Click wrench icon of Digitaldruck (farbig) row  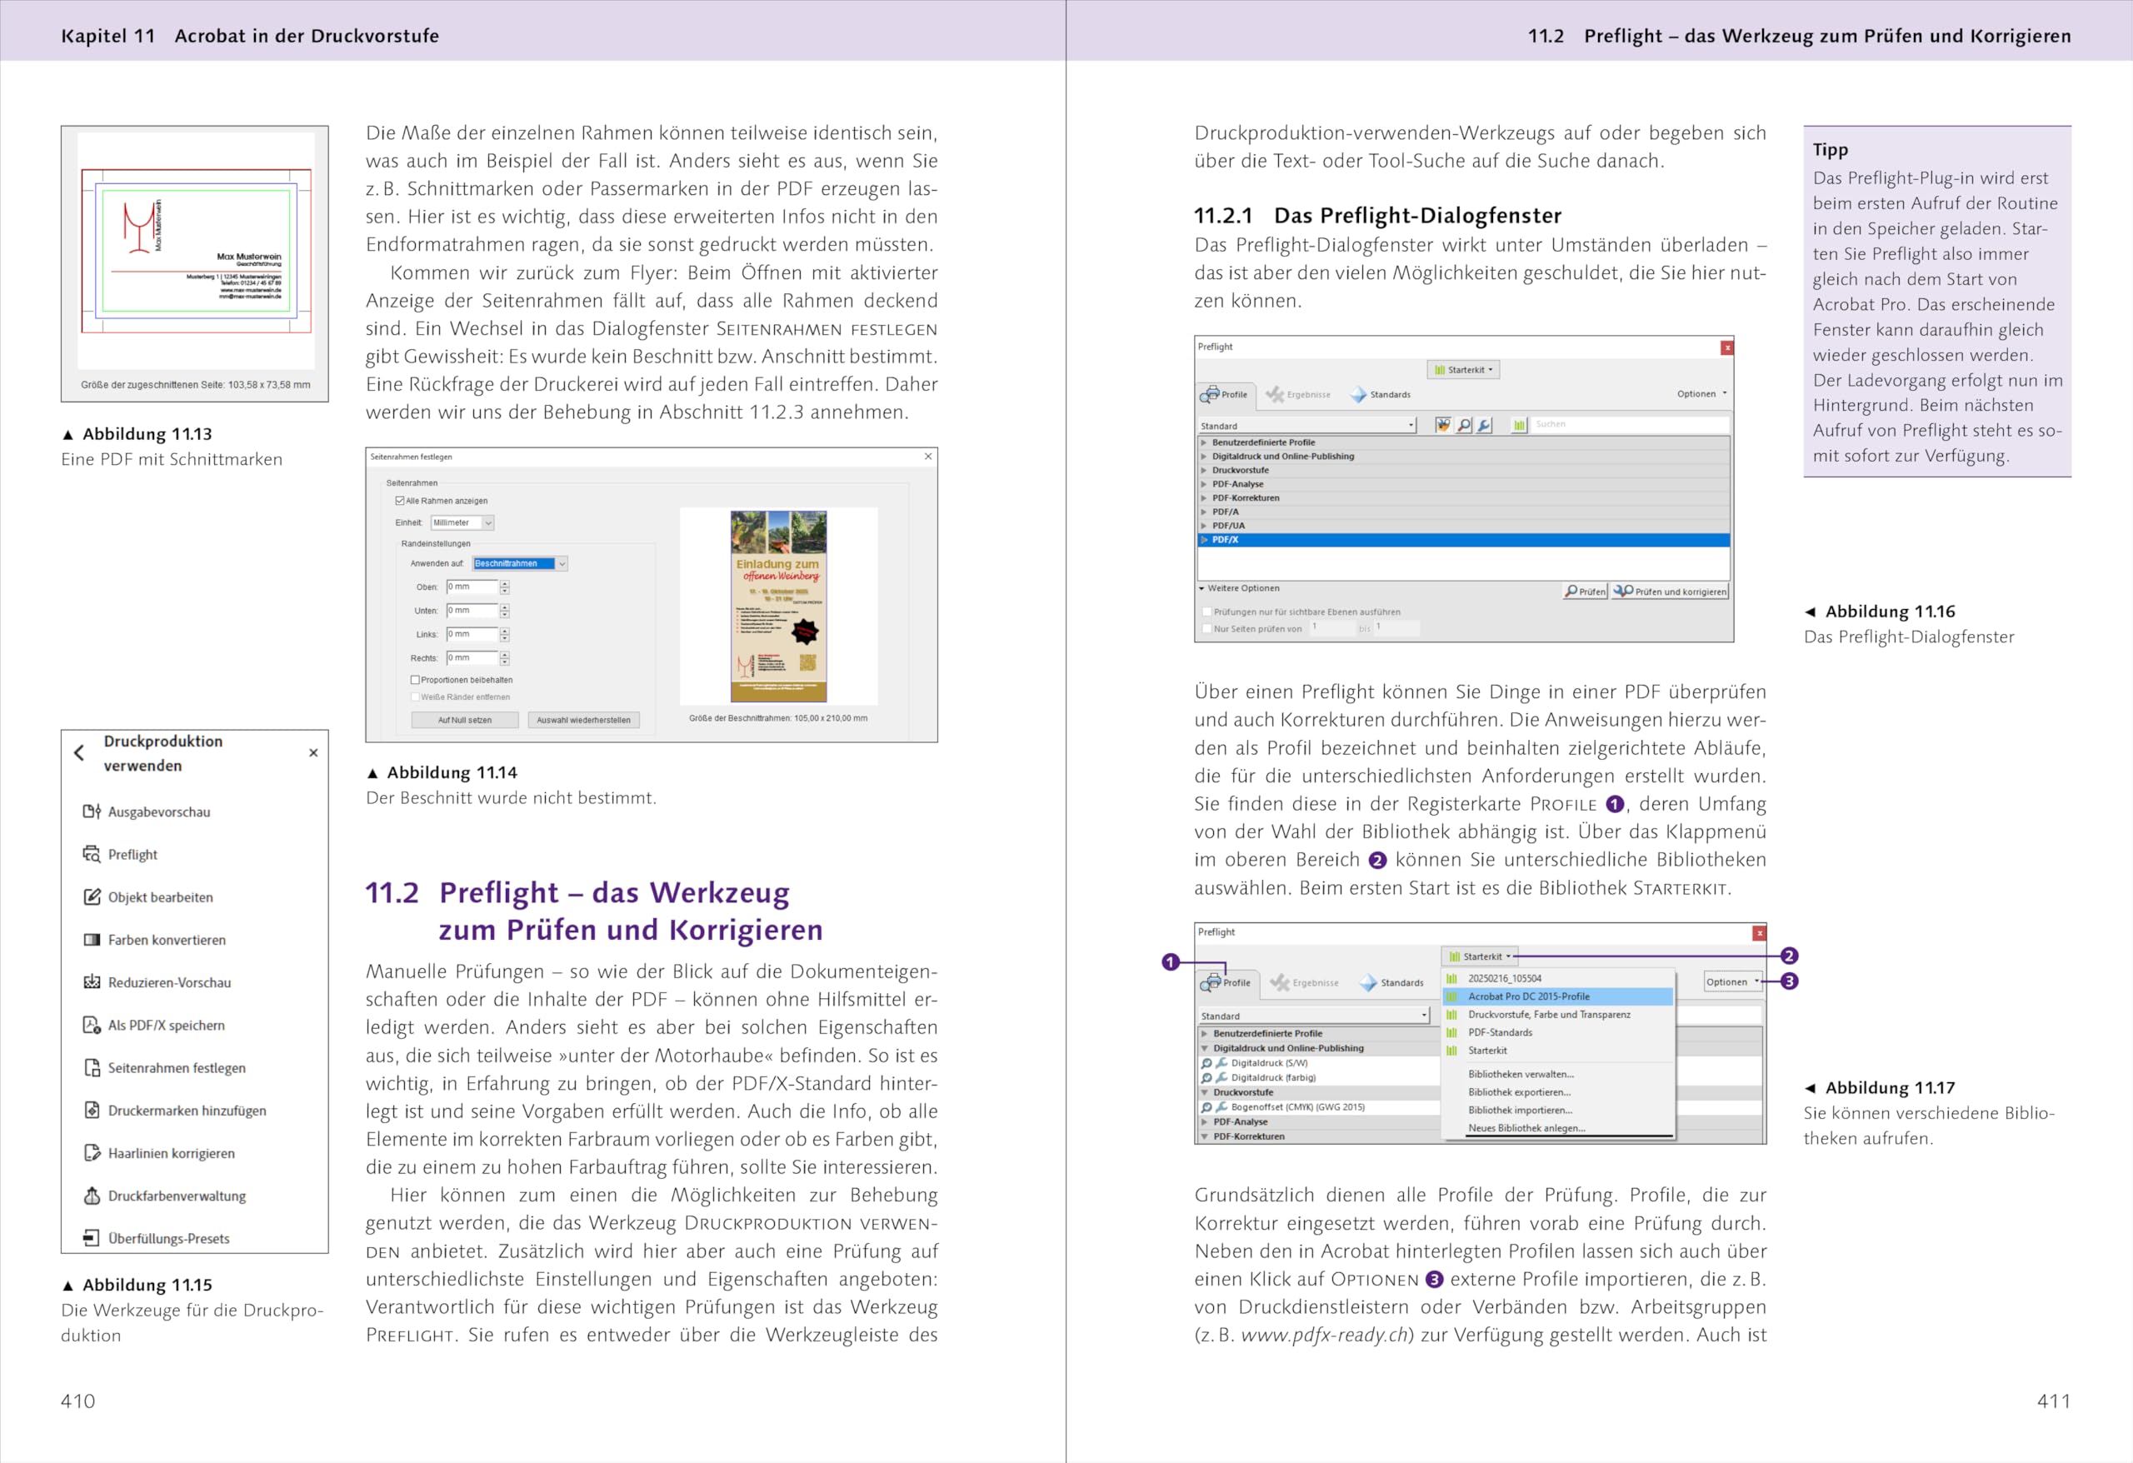[x=1221, y=1077]
